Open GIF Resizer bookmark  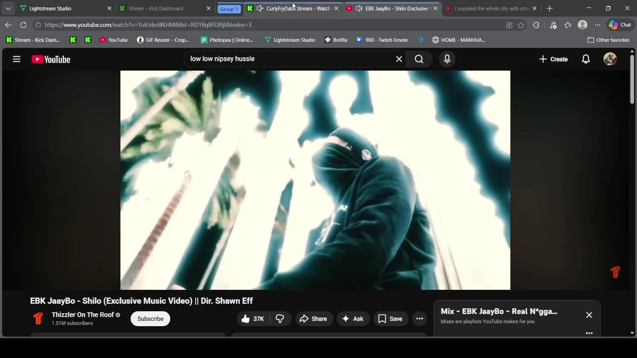(x=163, y=40)
